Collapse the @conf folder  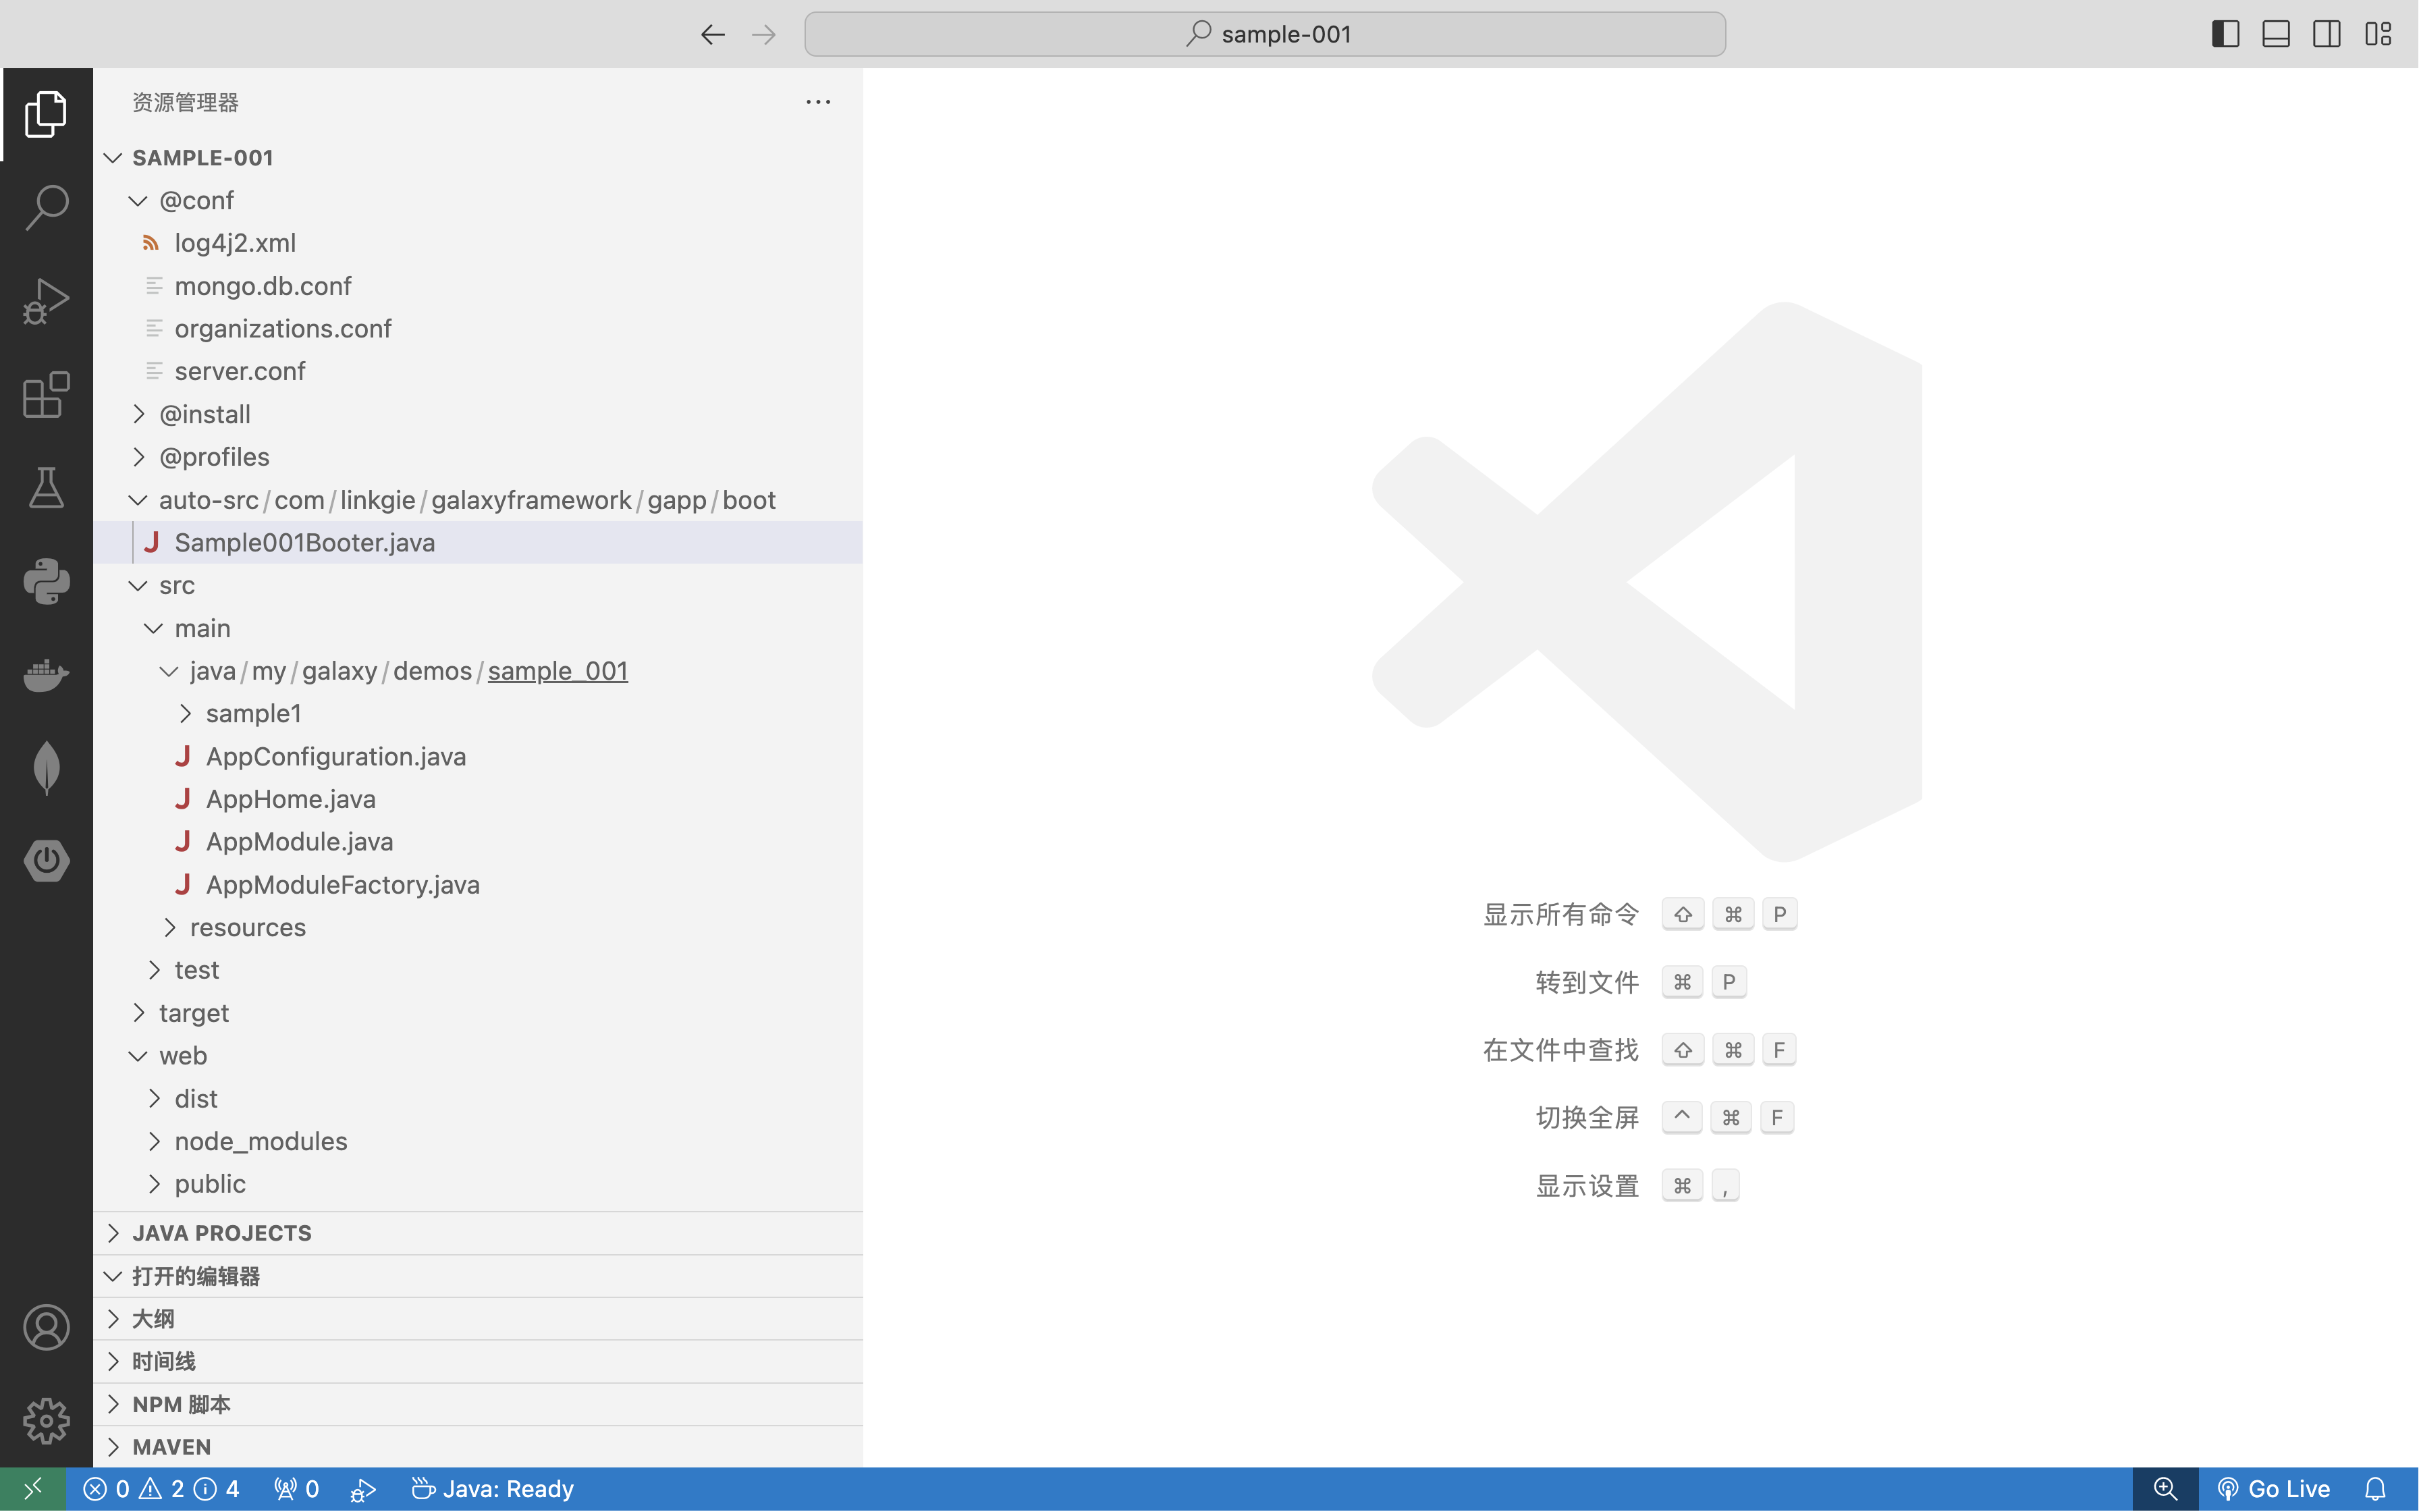click(478, 200)
